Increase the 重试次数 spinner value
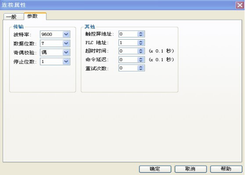 (141, 67)
